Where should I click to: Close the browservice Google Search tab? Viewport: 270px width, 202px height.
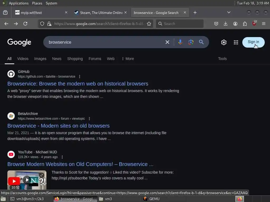tap(185, 12)
